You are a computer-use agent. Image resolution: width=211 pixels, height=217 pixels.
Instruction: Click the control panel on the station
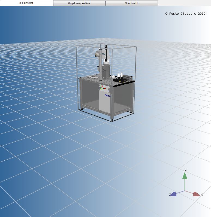[104, 88]
